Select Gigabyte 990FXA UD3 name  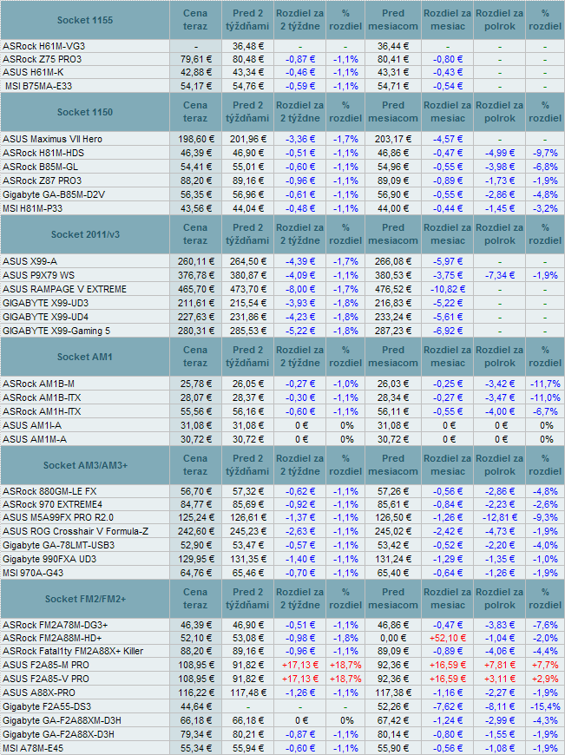click(49, 560)
